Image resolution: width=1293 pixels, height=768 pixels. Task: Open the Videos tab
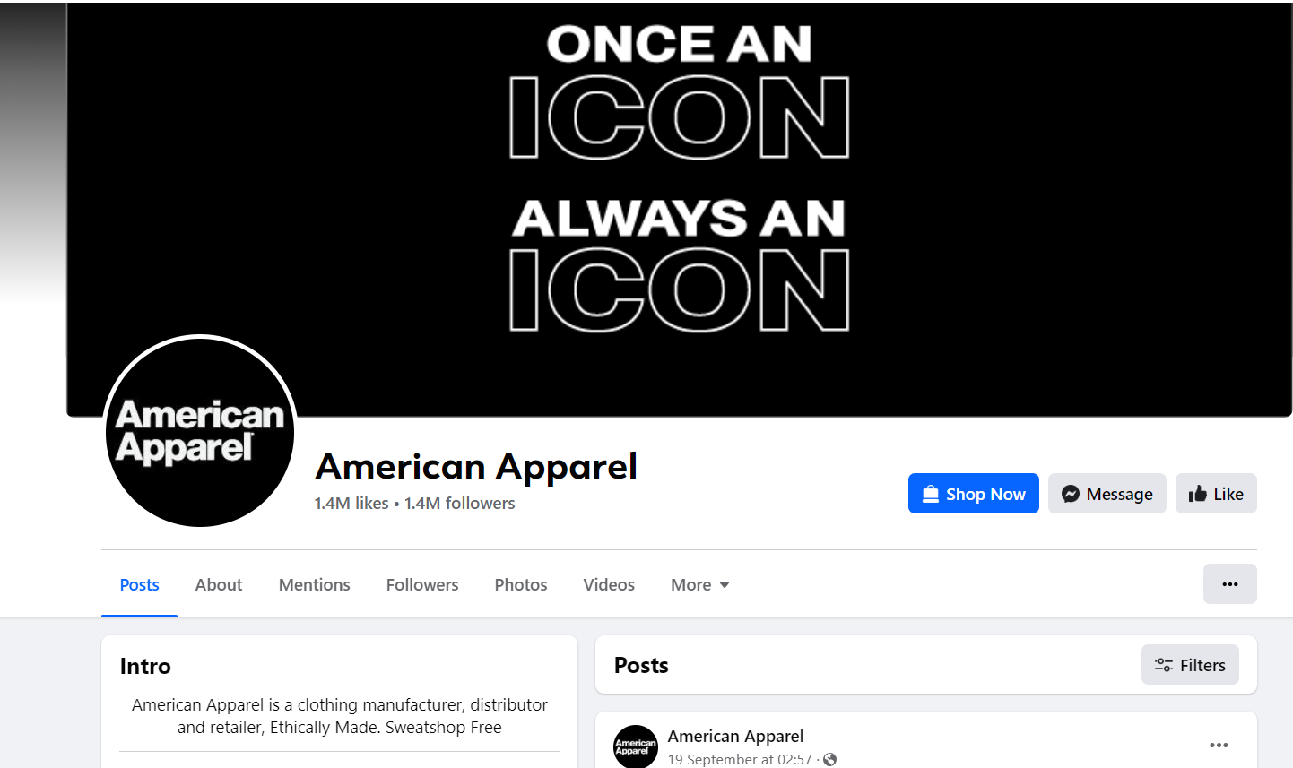609,584
